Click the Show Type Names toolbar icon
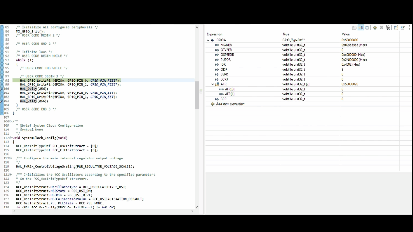413x232 pixels. (354, 28)
